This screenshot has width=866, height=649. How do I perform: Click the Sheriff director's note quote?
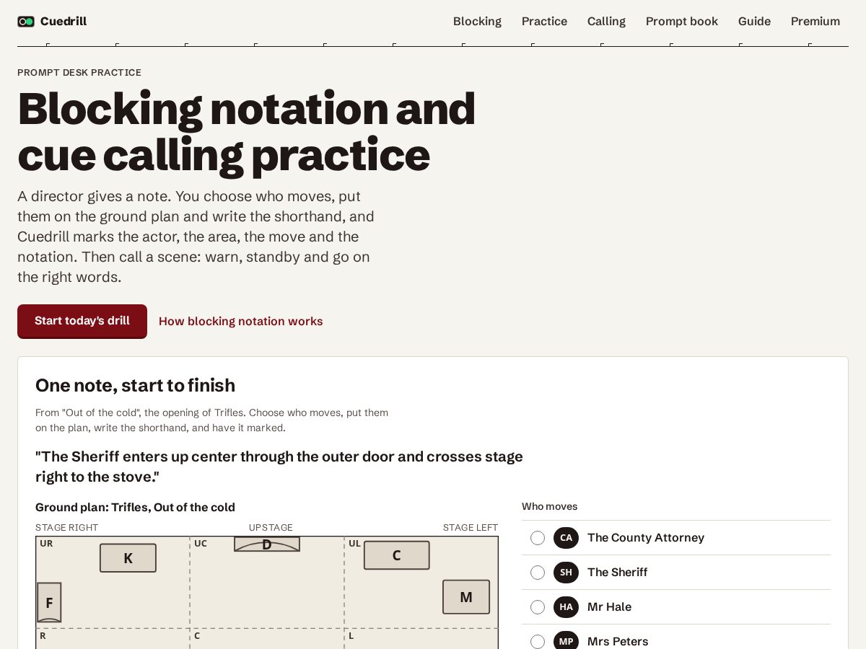(x=279, y=467)
